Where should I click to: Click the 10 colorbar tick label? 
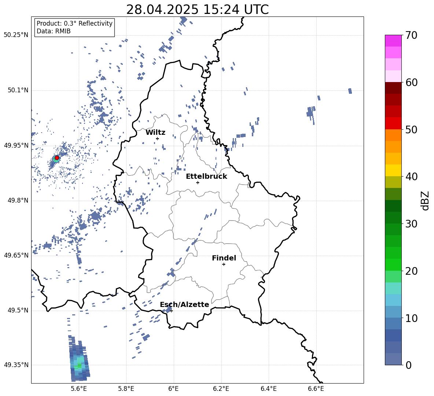pos(411,318)
